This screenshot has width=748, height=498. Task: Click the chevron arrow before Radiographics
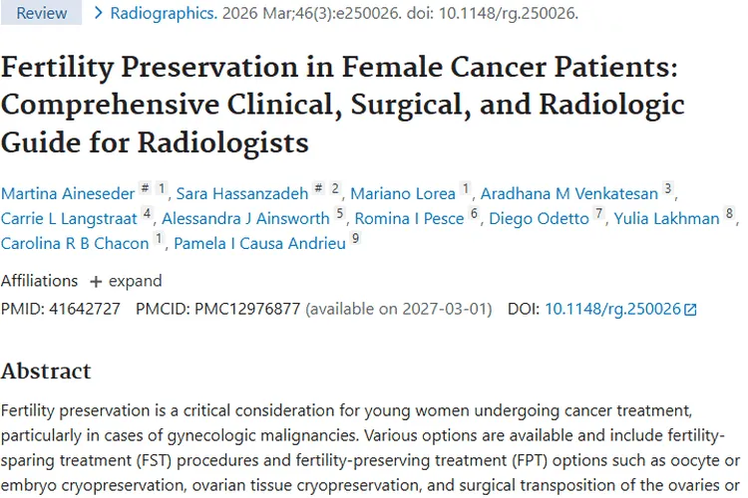click(x=98, y=14)
